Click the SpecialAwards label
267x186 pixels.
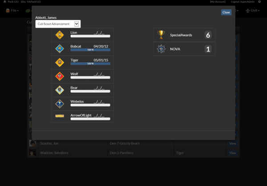[181, 35]
